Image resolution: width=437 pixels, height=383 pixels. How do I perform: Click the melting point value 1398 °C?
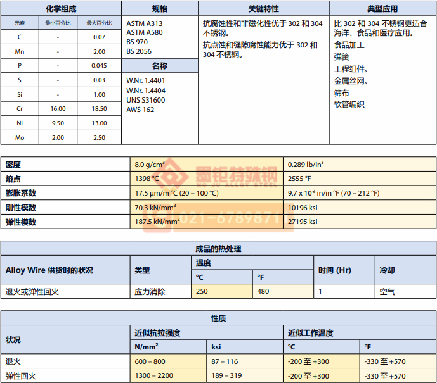147,179
